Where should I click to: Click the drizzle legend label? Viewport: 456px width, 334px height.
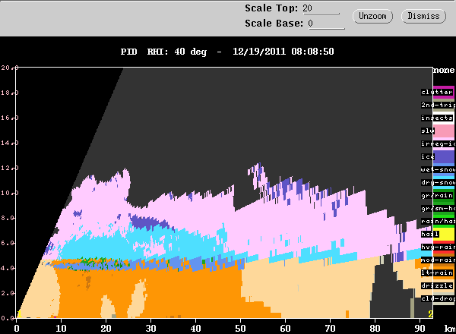click(437, 285)
